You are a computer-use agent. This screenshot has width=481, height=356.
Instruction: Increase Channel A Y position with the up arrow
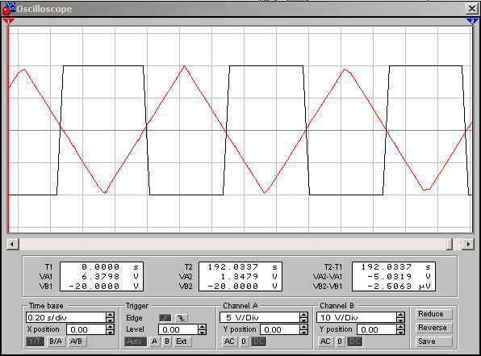click(x=303, y=327)
